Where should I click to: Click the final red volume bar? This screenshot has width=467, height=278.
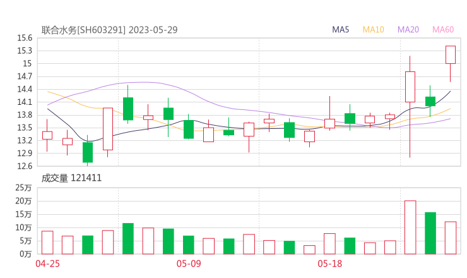pyautogui.click(x=451, y=238)
